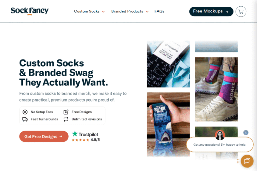Open the Kohl's socks photo
The image size is (257, 171).
click(x=216, y=89)
